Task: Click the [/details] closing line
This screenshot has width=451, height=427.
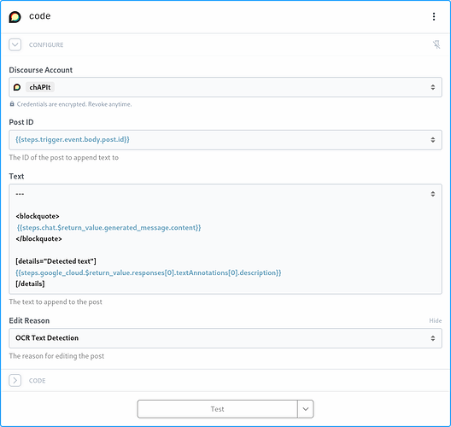Action: click(30, 284)
